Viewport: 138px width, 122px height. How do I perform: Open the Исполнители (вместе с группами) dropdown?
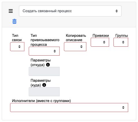(x=69, y=108)
